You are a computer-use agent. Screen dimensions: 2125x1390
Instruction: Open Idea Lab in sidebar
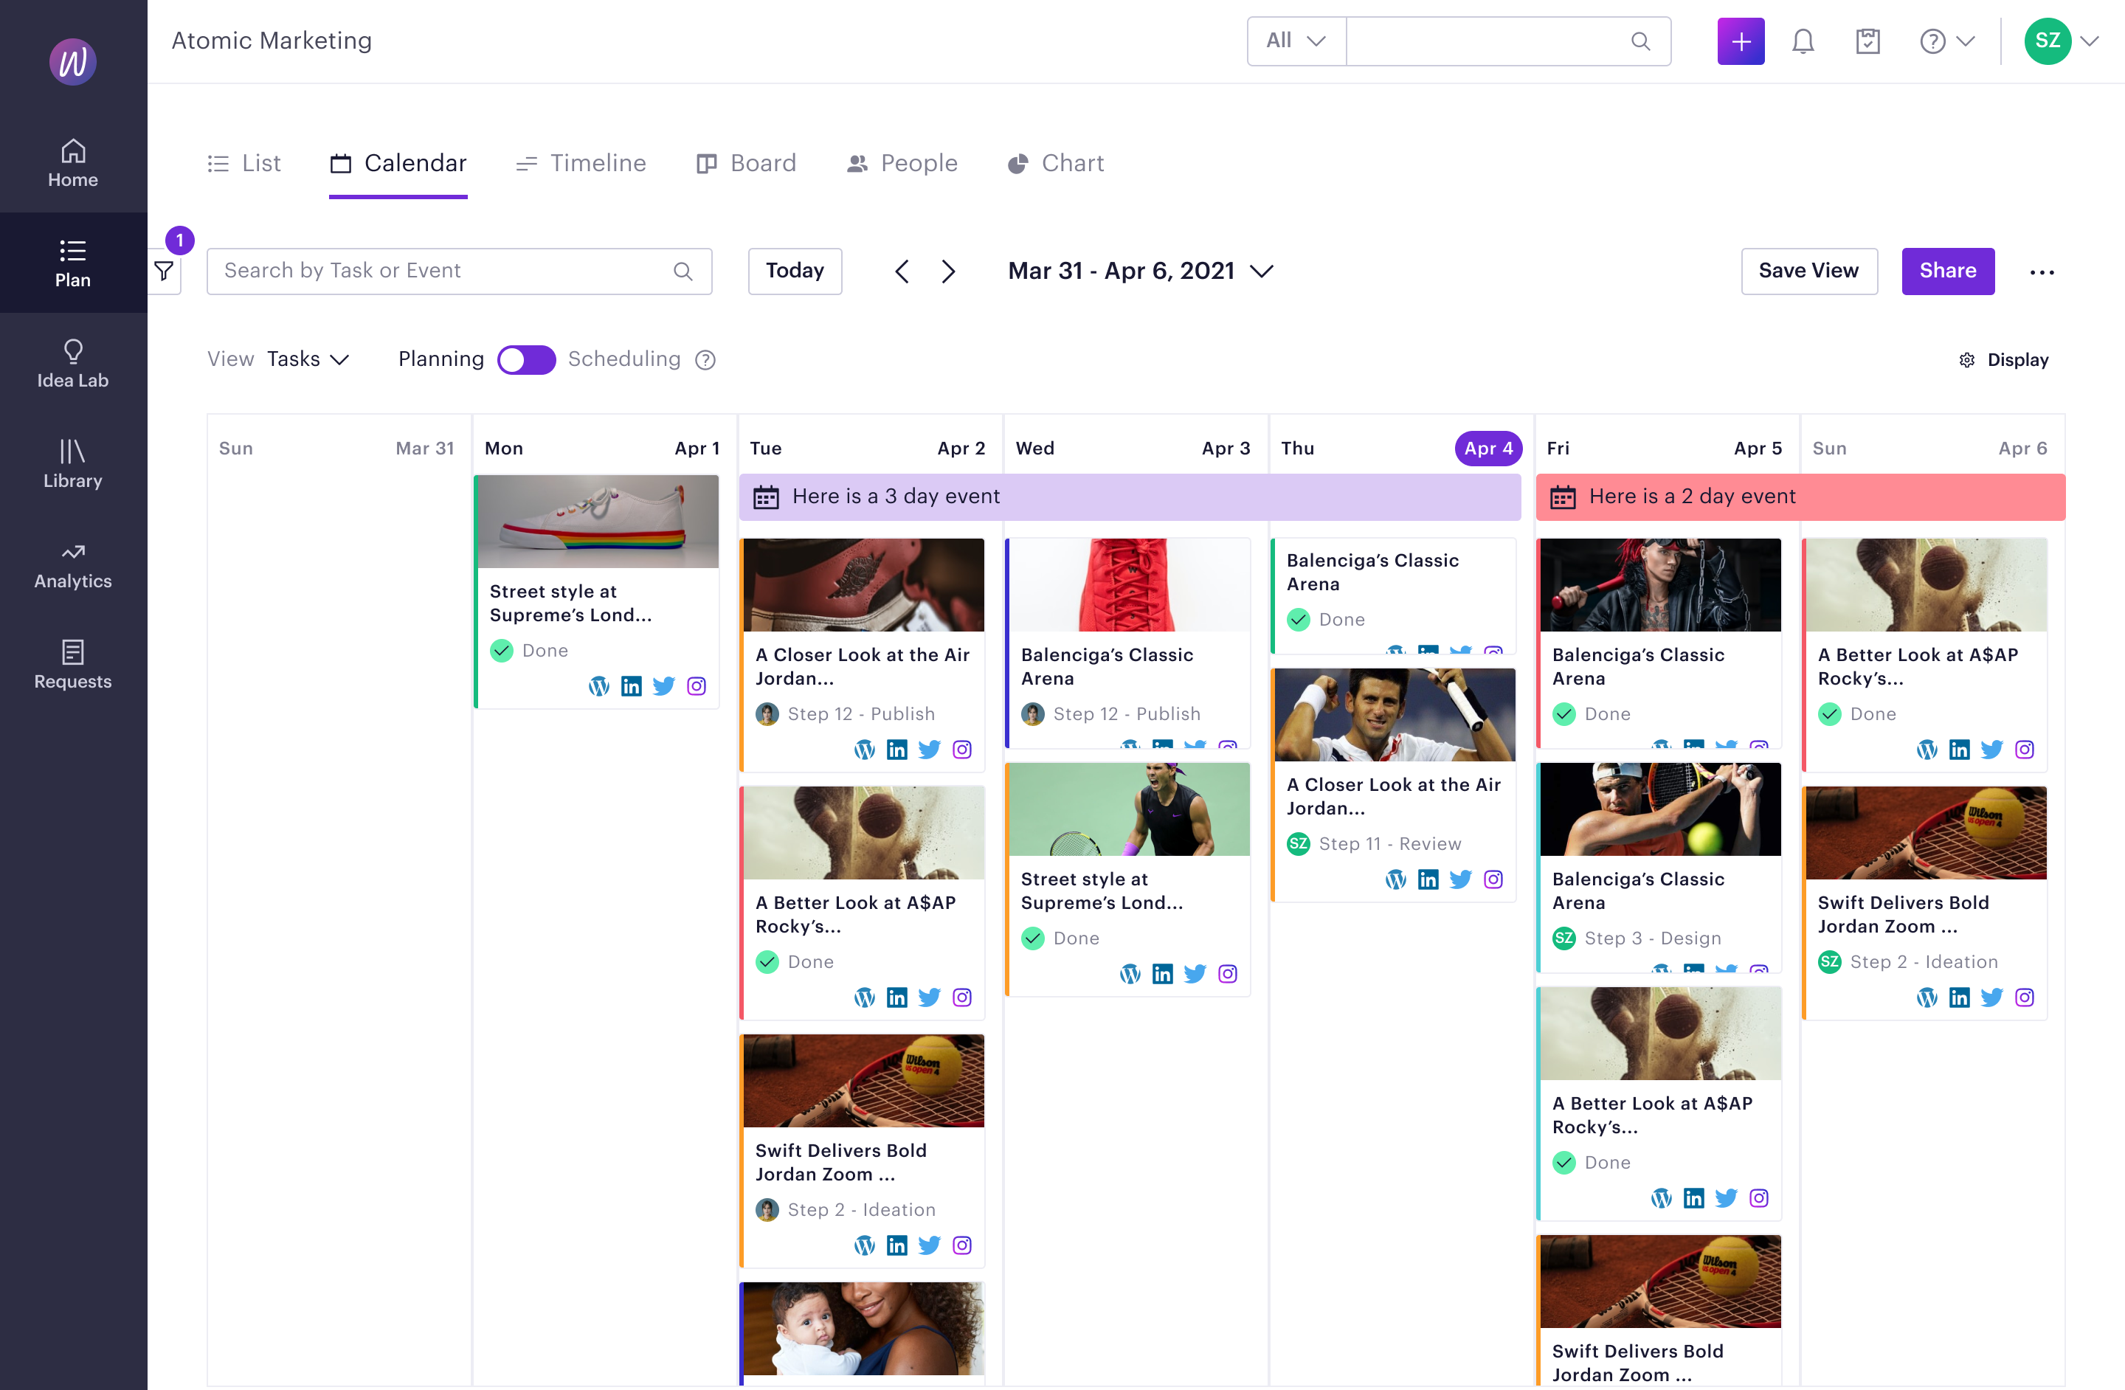coord(73,363)
